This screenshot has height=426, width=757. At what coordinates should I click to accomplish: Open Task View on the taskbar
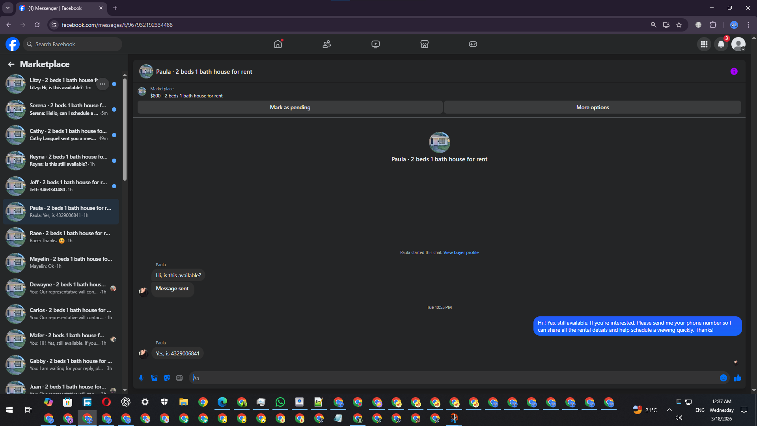[x=28, y=410]
